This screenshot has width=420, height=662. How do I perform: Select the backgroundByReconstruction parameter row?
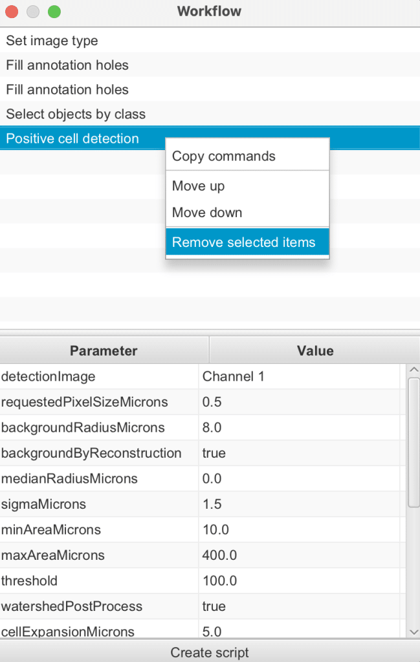pos(91,453)
